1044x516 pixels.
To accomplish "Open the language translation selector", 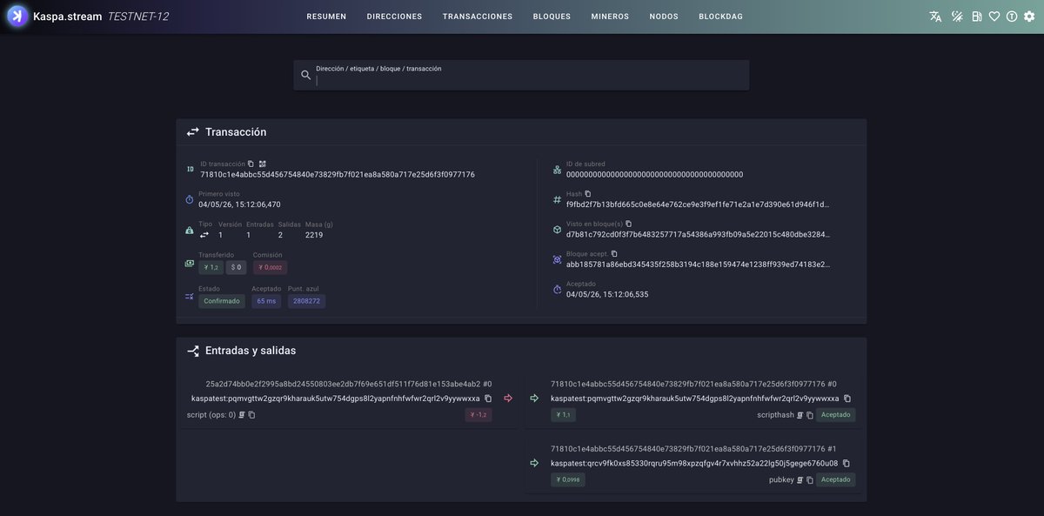I will [x=935, y=17].
